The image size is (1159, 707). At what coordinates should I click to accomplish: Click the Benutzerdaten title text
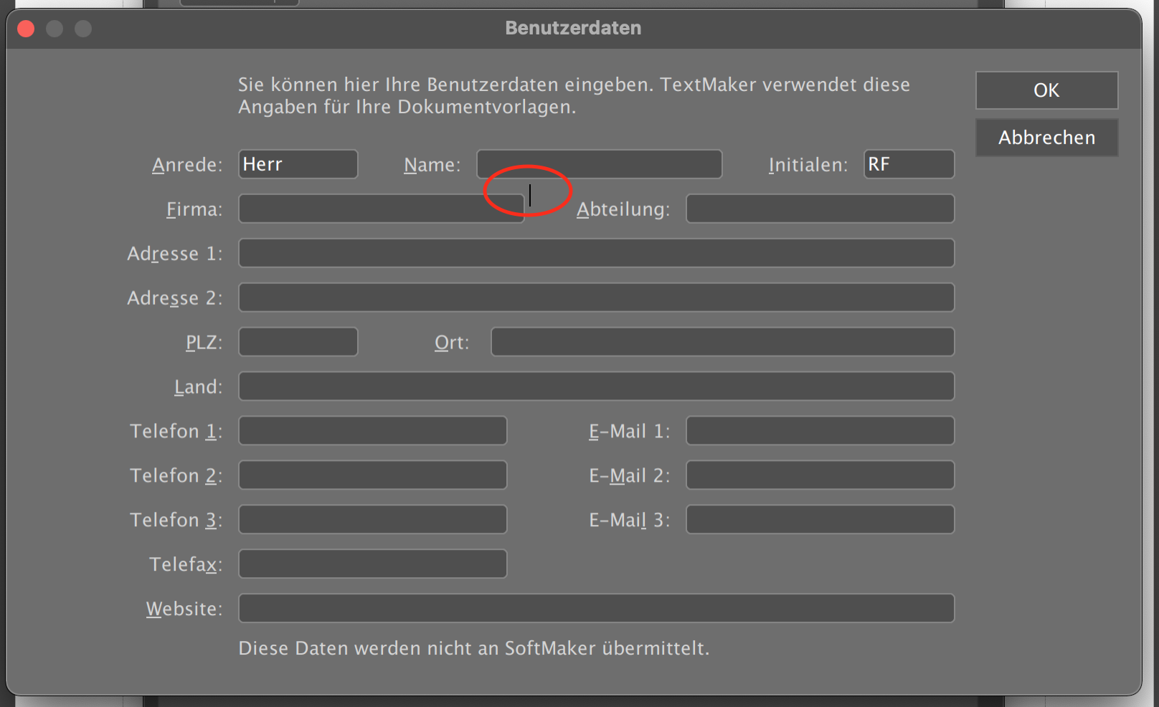click(573, 28)
